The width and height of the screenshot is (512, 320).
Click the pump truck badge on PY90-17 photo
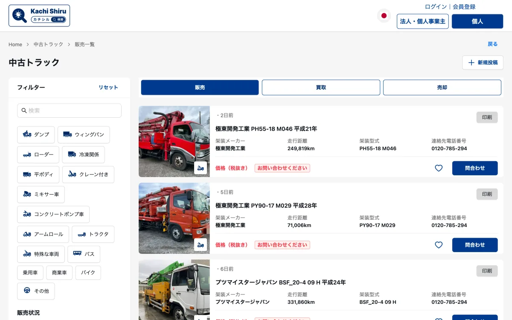(x=201, y=245)
